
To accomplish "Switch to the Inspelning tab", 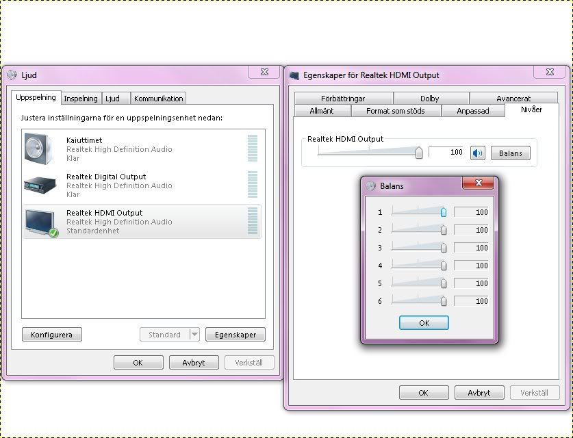I will [81, 99].
